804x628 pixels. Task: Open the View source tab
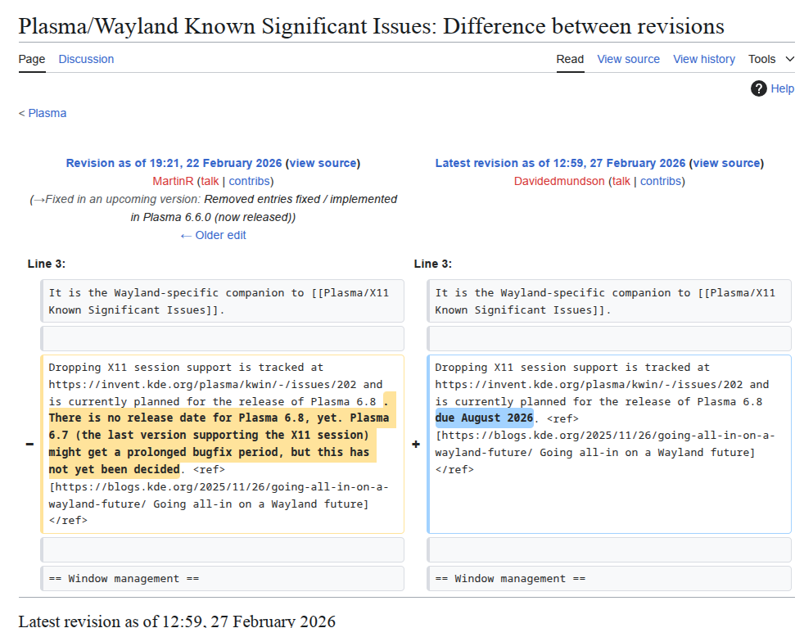tap(628, 60)
